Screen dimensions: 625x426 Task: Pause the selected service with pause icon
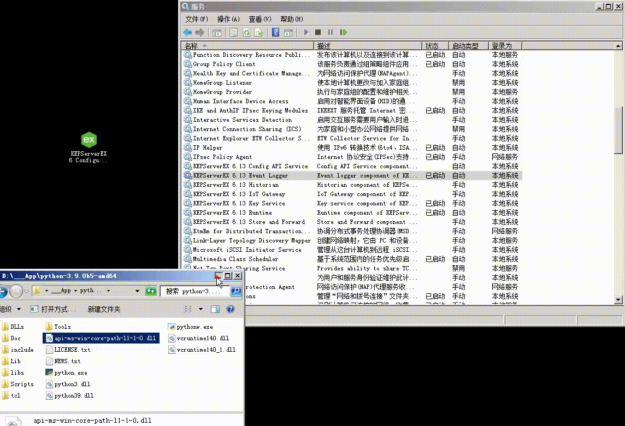(331, 32)
